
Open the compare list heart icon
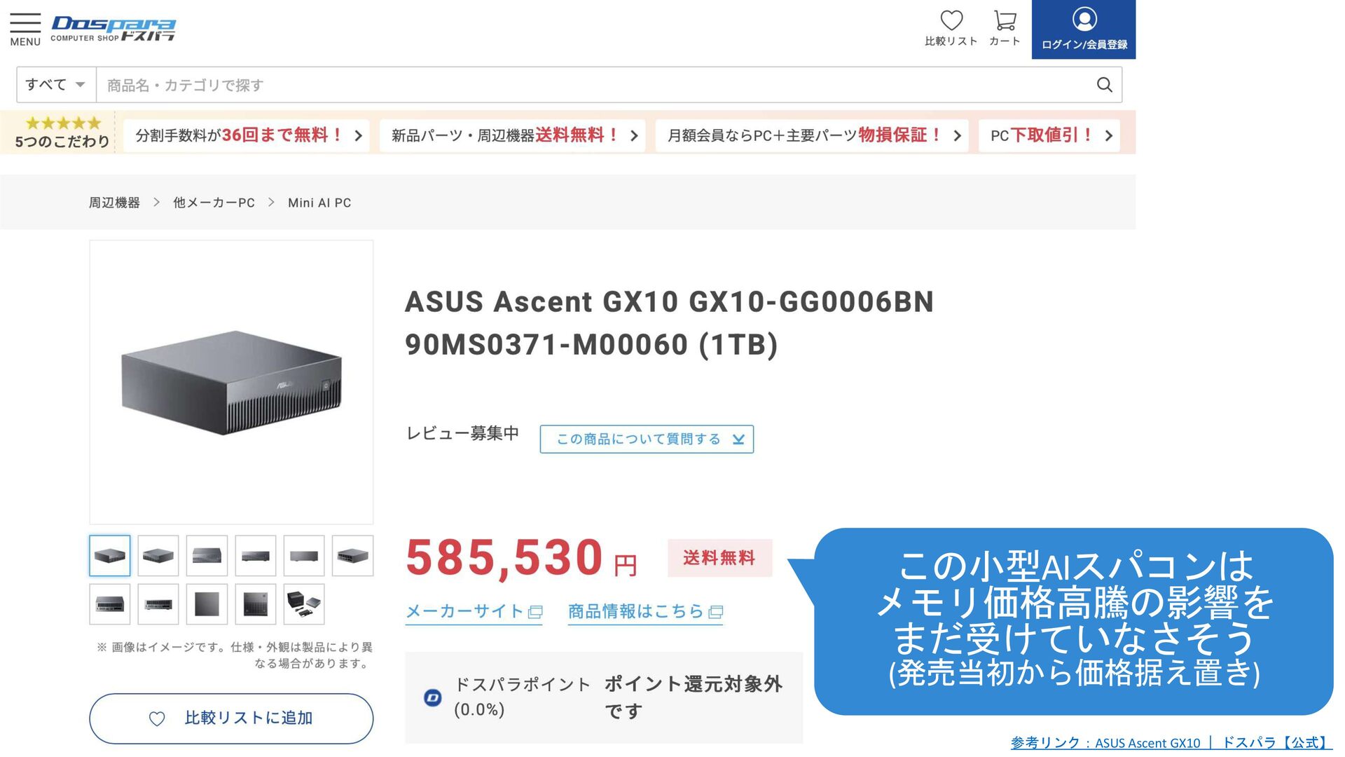point(951,21)
